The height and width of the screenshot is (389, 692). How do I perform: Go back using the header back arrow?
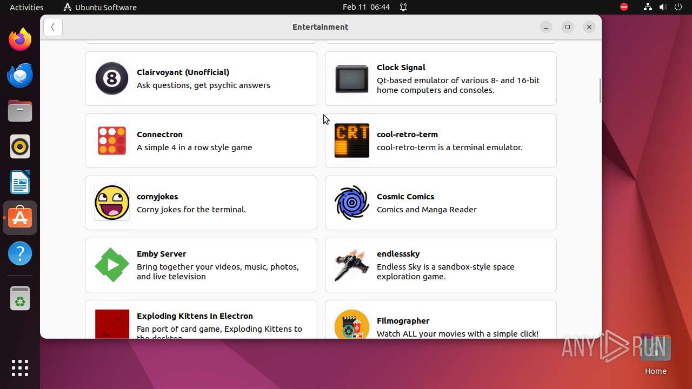click(53, 27)
